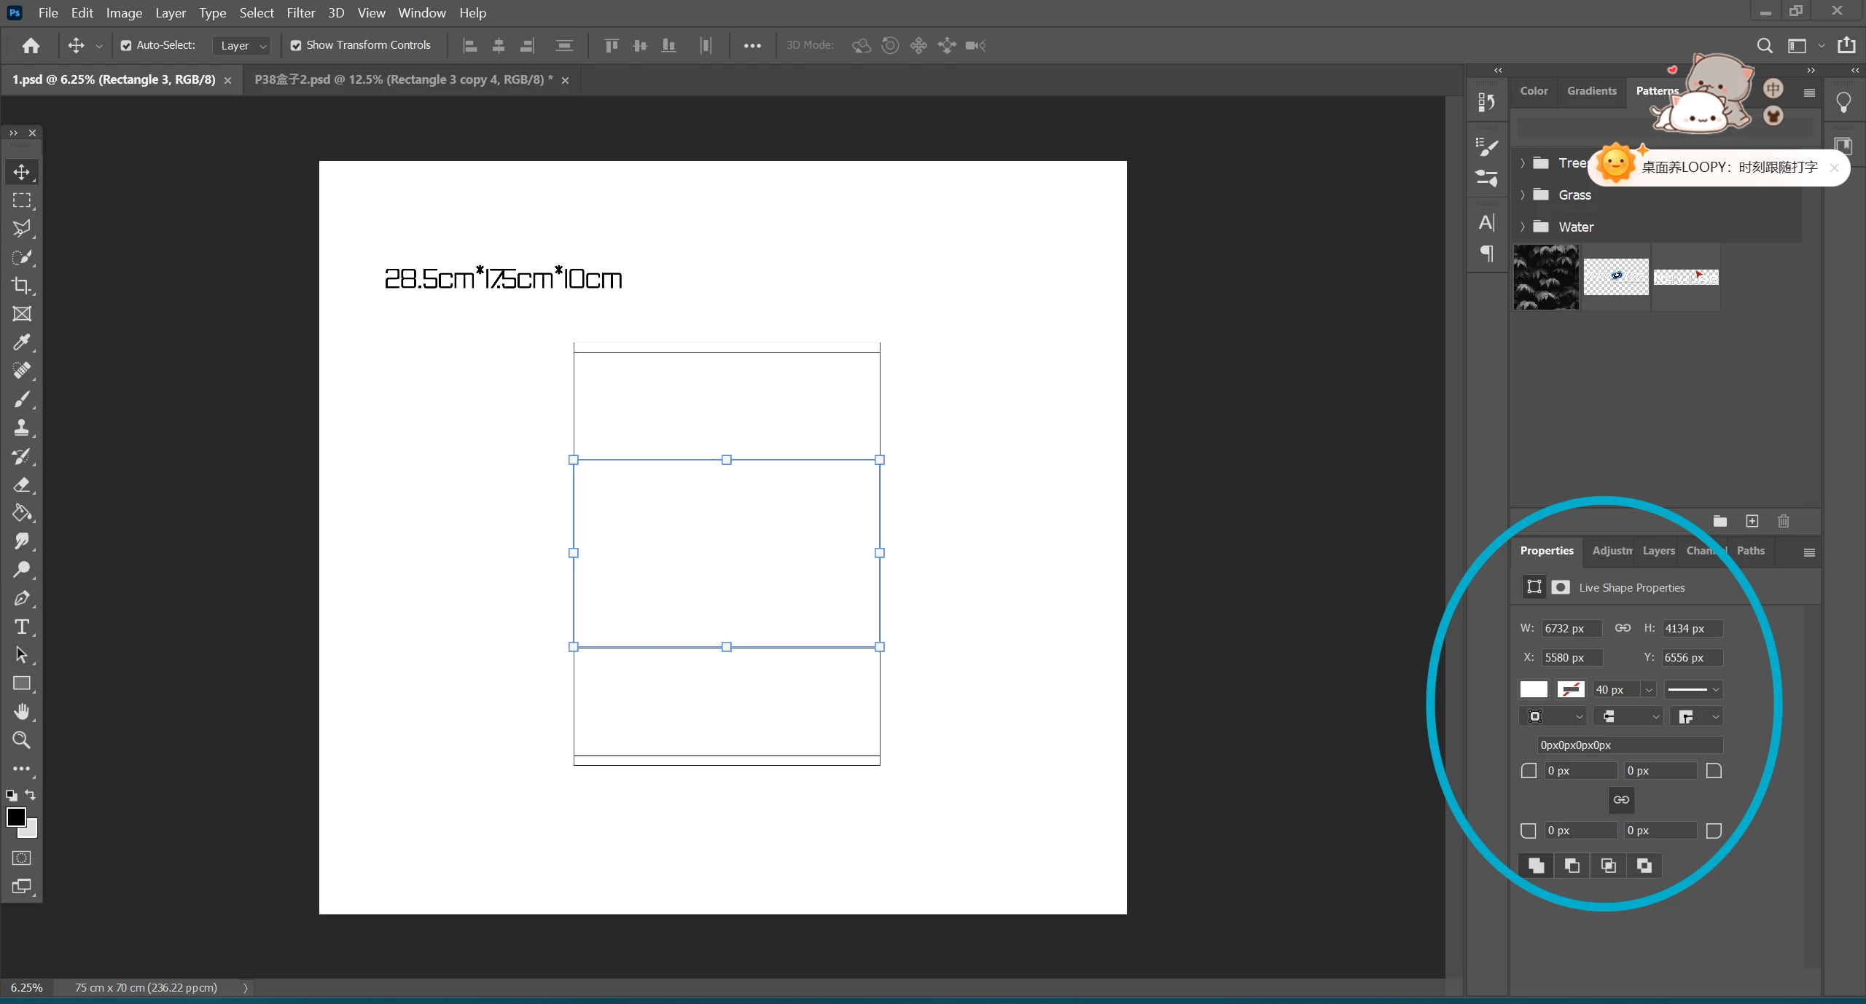
Task: Switch to P38 document tab
Action: [403, 79]
